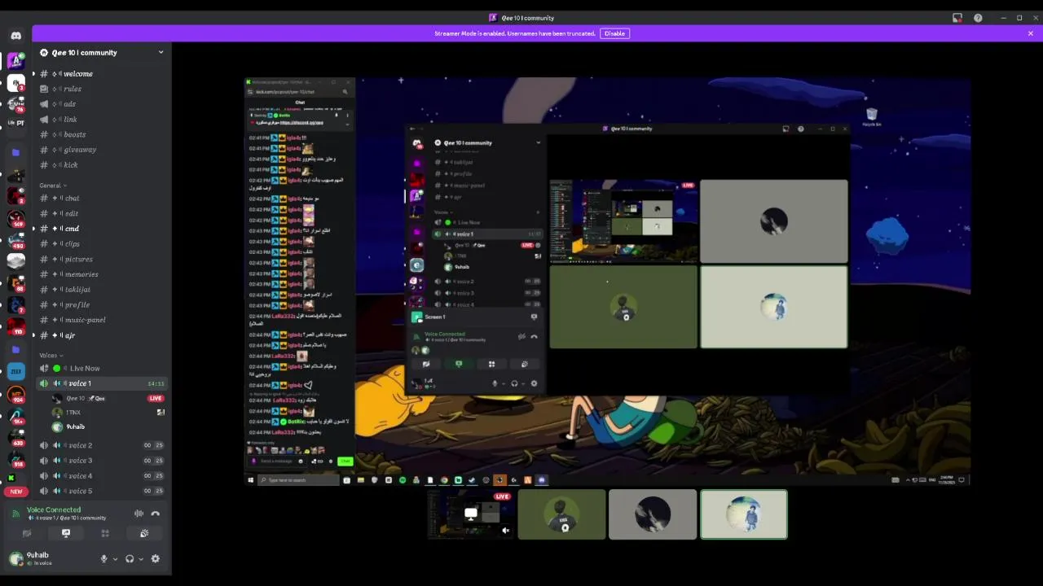Open the server tagged NEW
This screenshot has width=1043, height=586.
tap(15, 492)
